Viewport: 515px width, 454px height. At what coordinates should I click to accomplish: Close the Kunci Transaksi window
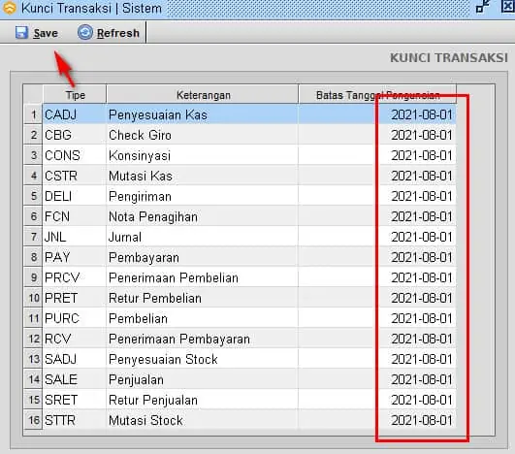[508, 7]
